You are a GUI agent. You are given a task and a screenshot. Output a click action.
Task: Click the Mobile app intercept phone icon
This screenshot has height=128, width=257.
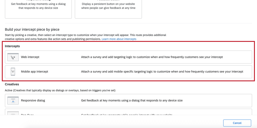point(13,71)
